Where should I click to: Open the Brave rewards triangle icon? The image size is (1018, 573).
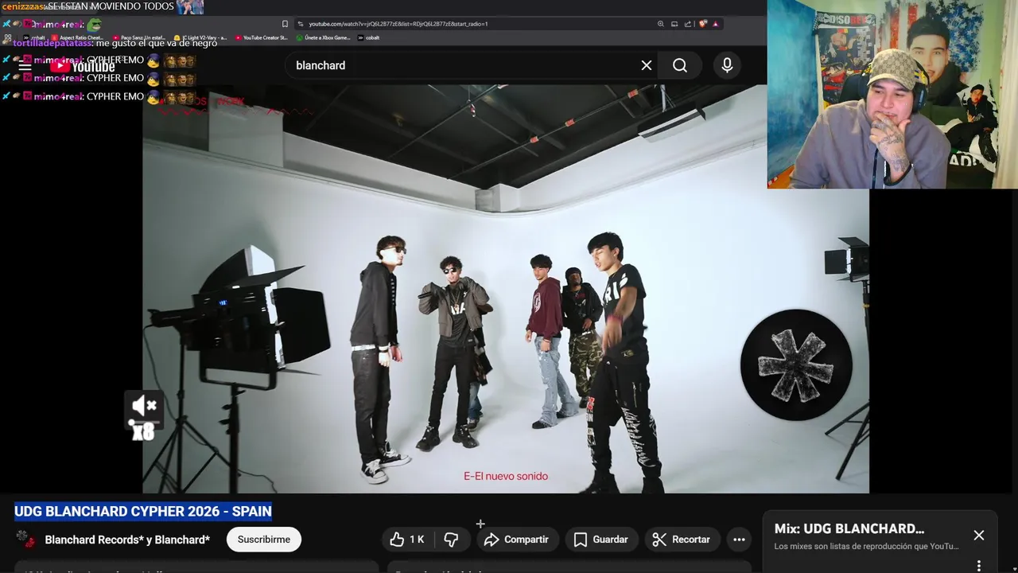[x=716, y=24]
